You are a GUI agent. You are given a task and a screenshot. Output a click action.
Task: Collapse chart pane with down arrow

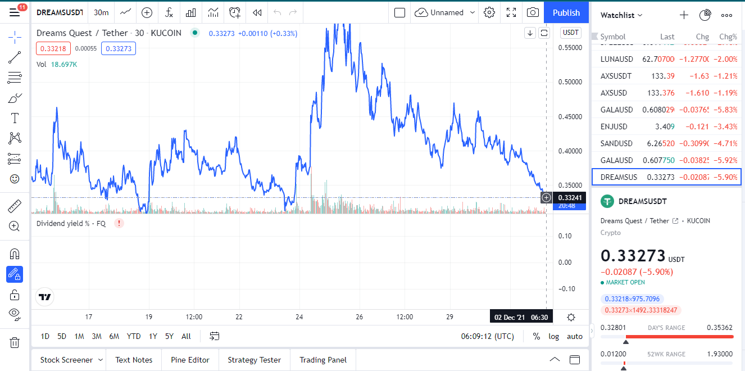click(x=530, y=33)
